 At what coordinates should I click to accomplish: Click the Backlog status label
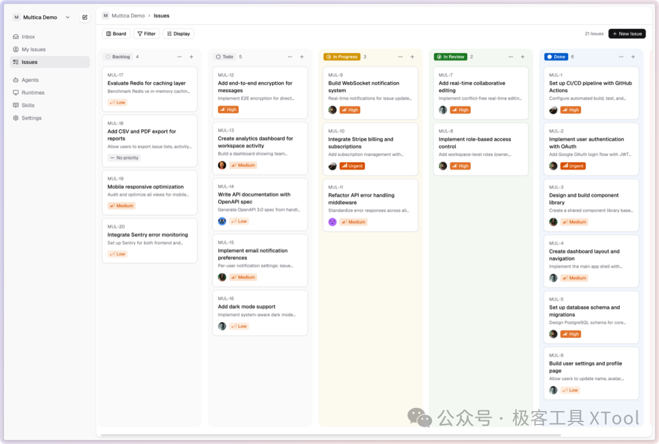click(118, 57)
